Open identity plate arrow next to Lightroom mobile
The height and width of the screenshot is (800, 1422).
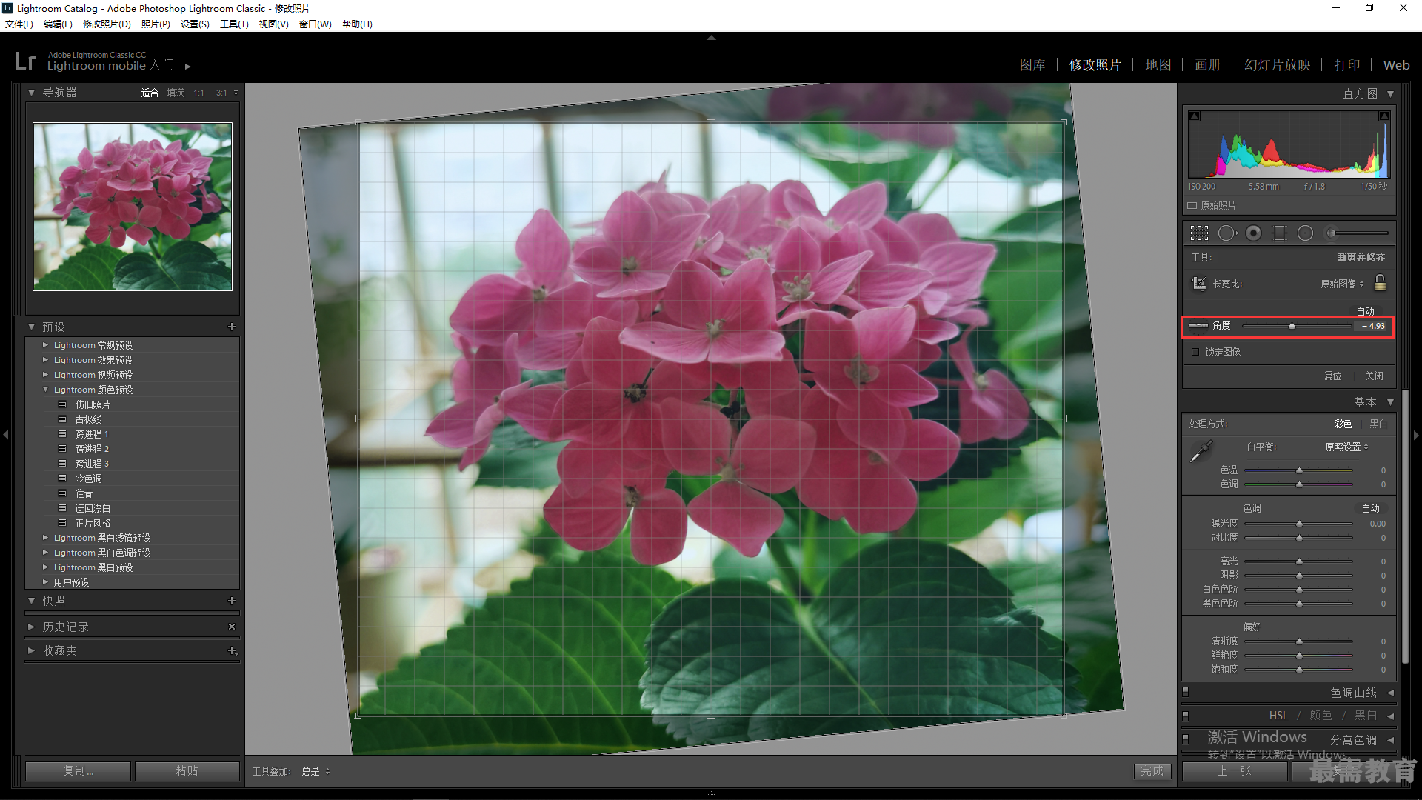(x=188, y=67)
